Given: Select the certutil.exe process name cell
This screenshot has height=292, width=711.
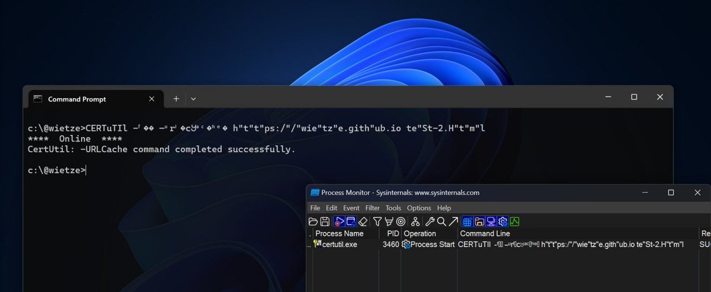Looking at the screenshot, I should [340, 244].
